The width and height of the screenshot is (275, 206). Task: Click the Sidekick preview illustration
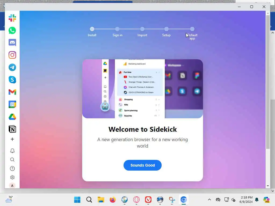click(x=143, y=89)
